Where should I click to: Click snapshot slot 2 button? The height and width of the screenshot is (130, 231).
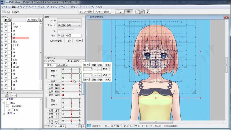tap(83, 126)
